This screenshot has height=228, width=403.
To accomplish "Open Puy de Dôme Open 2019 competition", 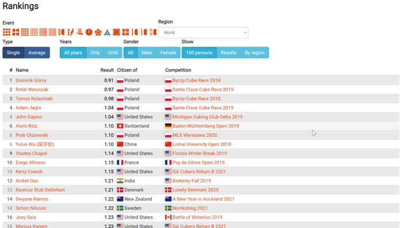I will point(199,163).
